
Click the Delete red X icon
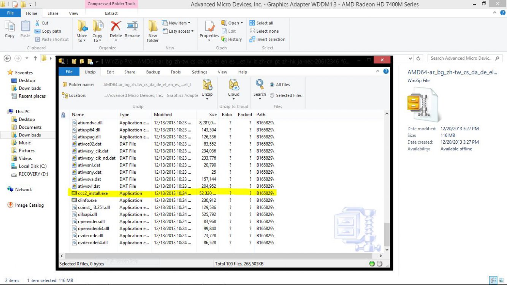[x=116, y=26]
